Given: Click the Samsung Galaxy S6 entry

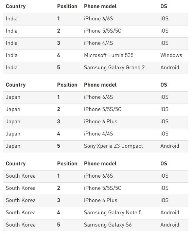Looking at the screenshot, I should pos(108,225).
